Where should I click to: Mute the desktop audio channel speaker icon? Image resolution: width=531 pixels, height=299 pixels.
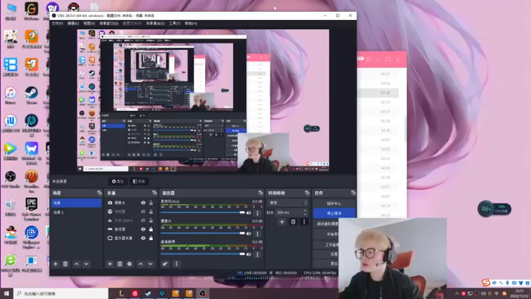[x=249, y=254]
